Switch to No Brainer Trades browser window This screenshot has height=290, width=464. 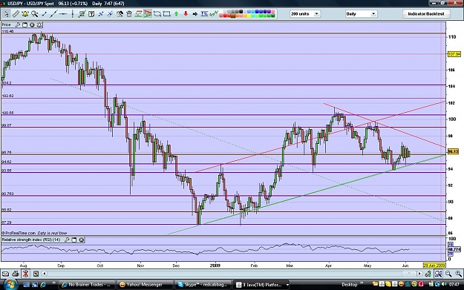(86, 285)
